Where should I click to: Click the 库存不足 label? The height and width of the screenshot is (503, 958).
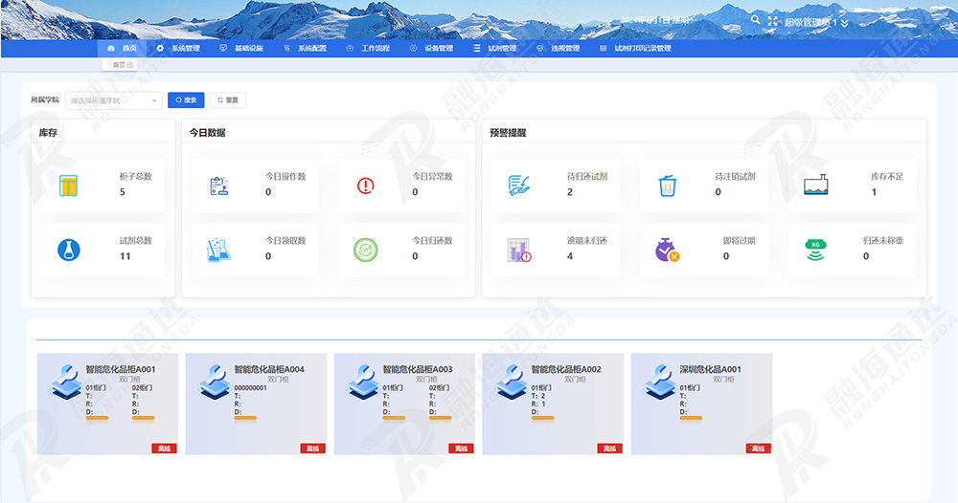[x=887, y=176]
